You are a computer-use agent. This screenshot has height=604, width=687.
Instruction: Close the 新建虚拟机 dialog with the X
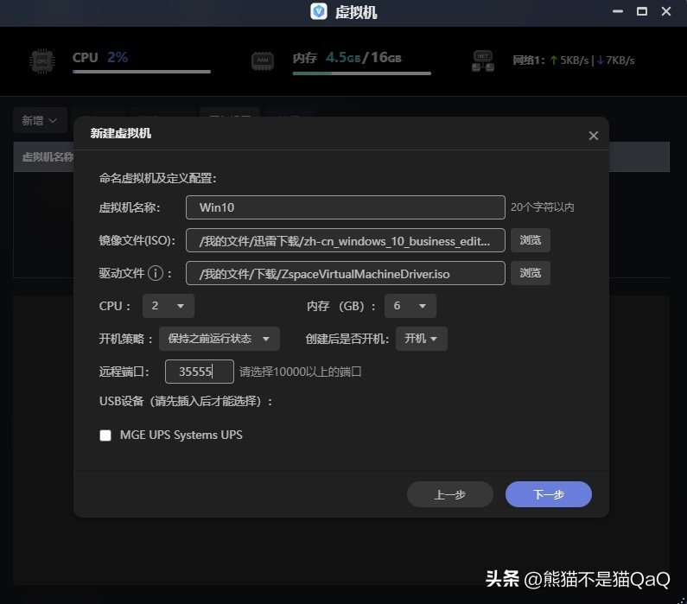coord(593,136)
